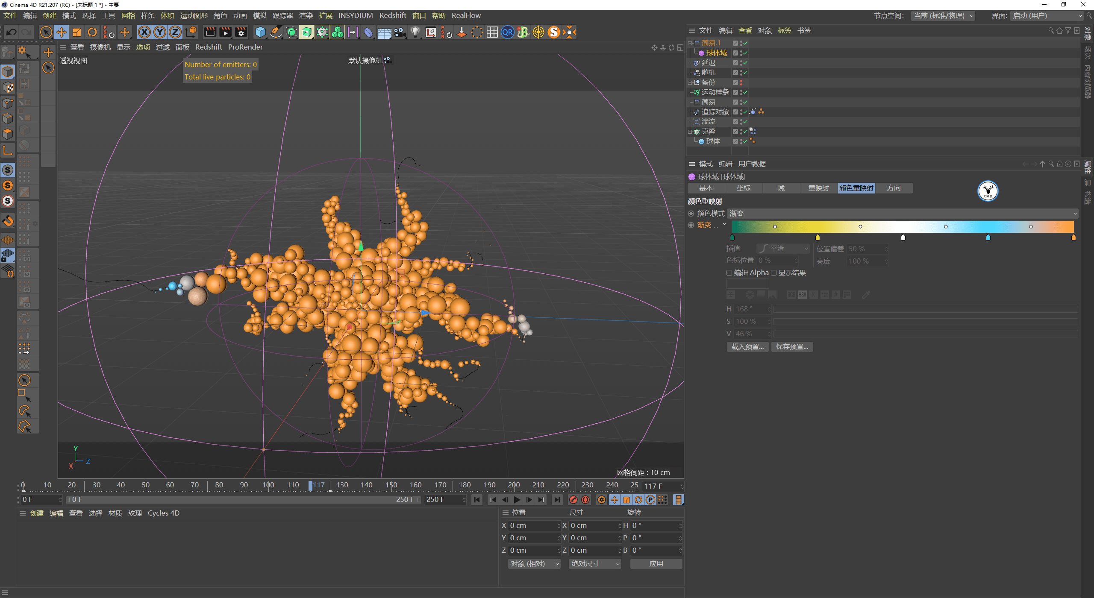Viewport: 1094px width, 598px height.
Task: Select the Rotate tool in the top toolbar
Action: (x=92, y=32)
